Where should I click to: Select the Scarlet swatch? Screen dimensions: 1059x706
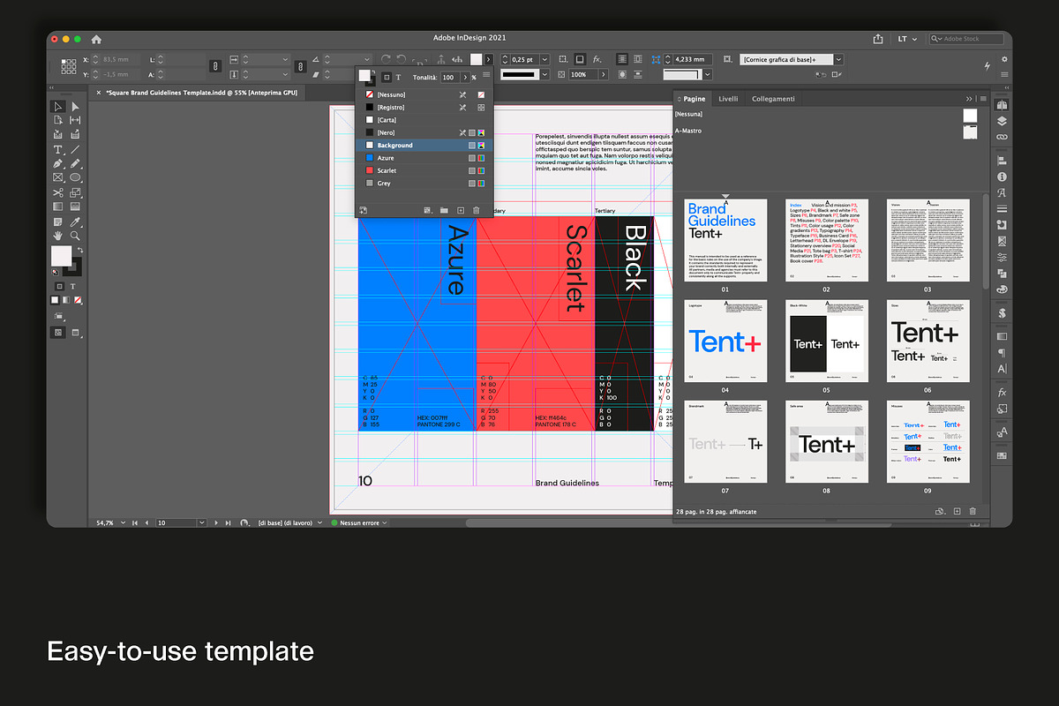click(x=423, y=170)
